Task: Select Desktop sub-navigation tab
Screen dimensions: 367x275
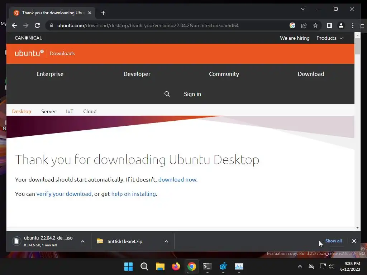Action: point(22,111)
